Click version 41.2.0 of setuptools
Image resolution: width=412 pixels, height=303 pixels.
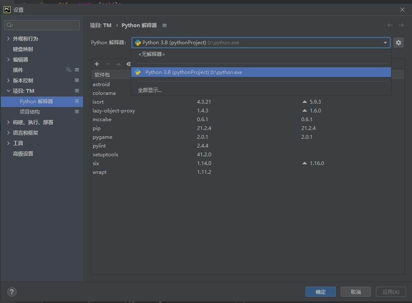coord(204,154)
